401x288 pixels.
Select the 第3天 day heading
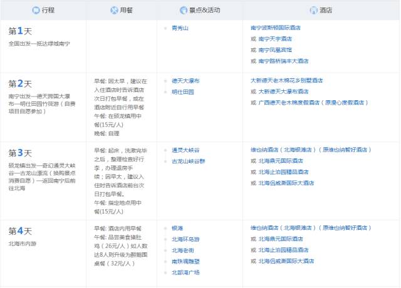20,153
